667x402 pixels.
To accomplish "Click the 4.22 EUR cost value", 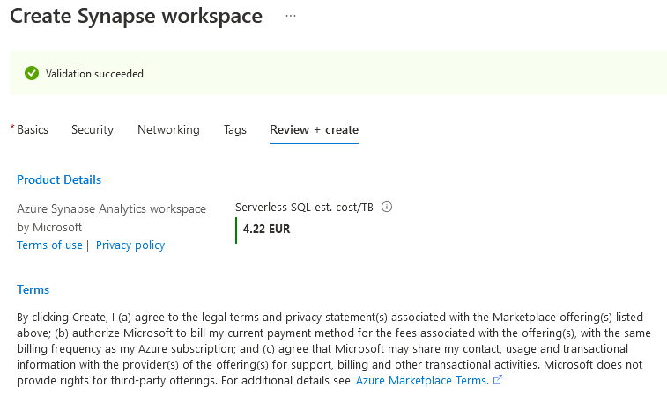I will pyautogui.click(x=266, y=230).
